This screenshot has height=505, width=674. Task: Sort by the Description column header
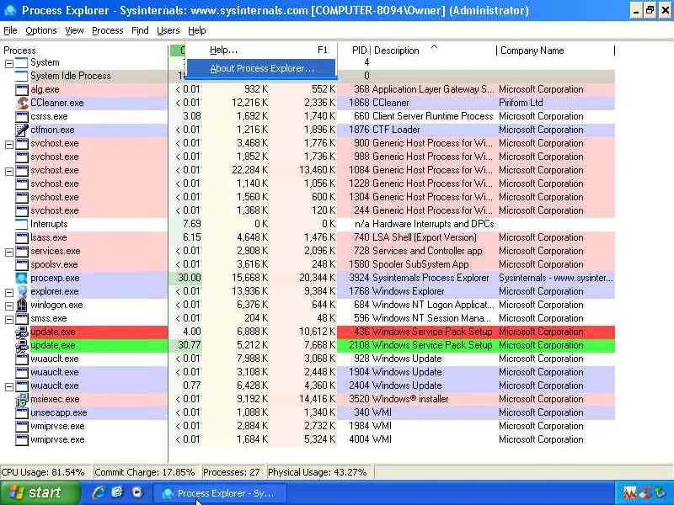point(433,50)
